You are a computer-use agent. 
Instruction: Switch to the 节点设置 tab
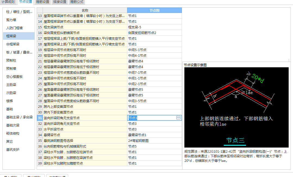(x=26, y=2)
